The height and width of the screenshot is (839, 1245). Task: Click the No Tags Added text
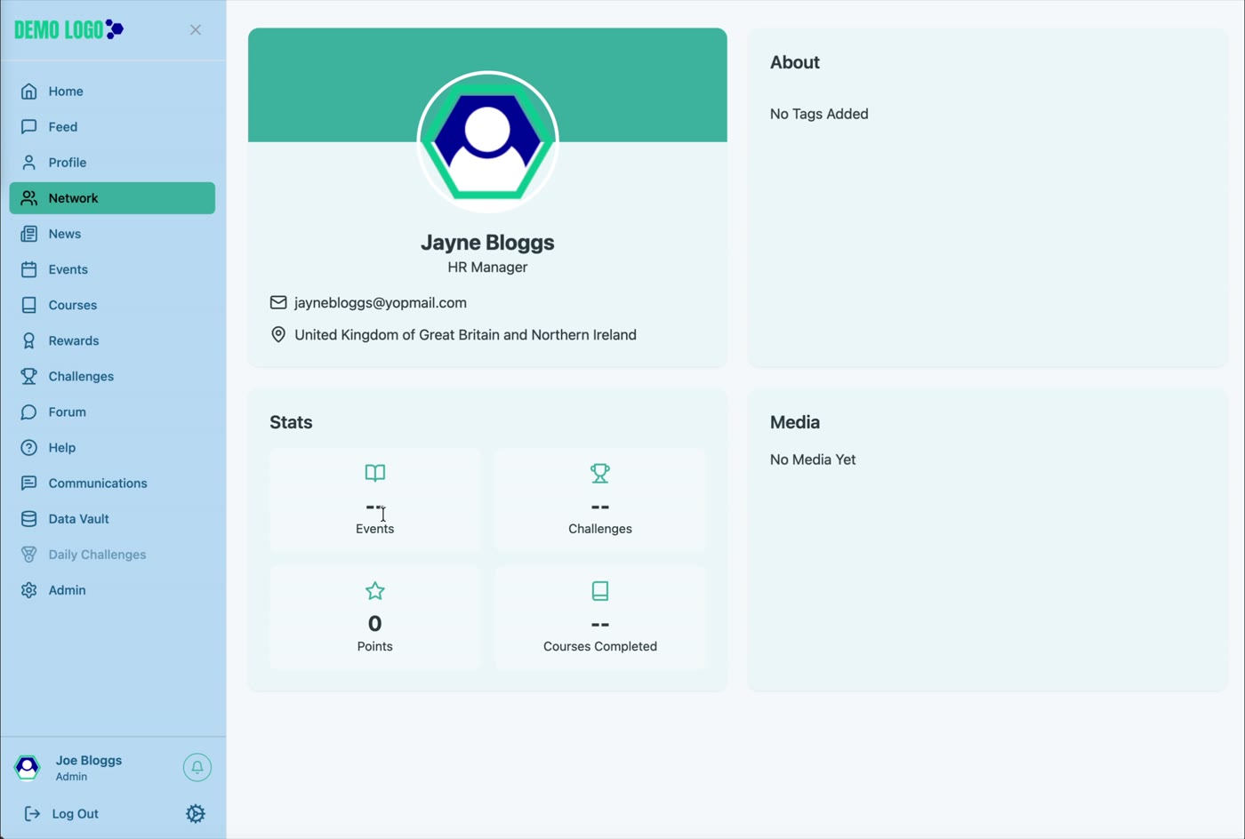pyautogui.click(x=819, y=114)
